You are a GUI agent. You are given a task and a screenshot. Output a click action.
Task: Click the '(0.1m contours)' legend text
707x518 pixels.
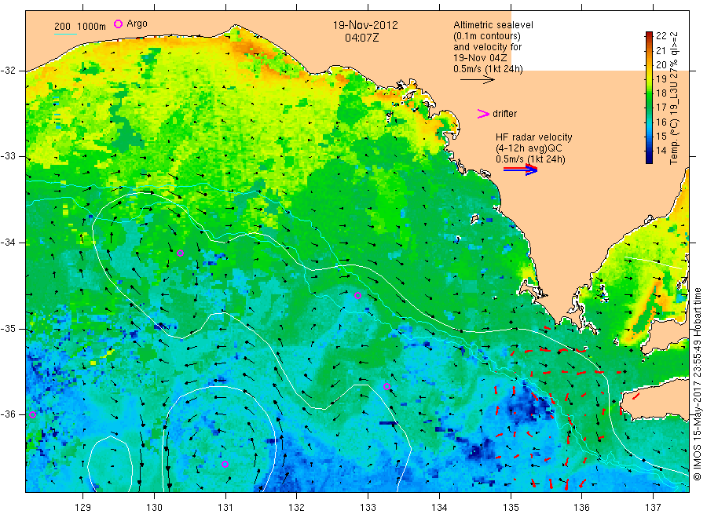pos(486,36)
